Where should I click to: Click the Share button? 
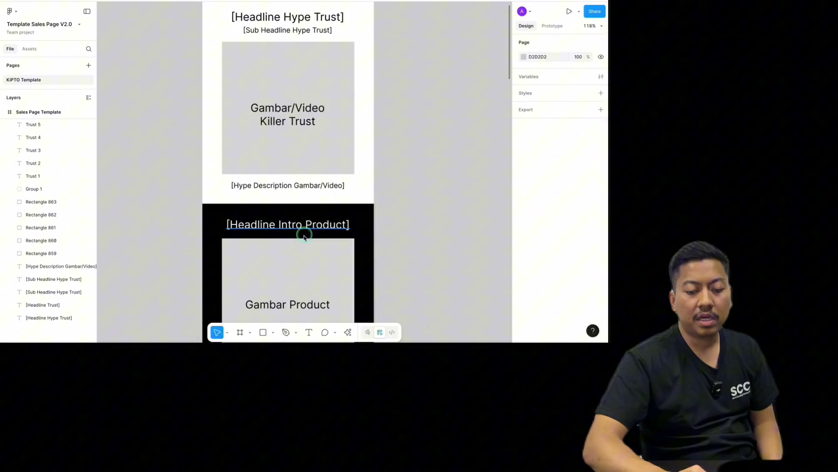click(x=594, y=11)
